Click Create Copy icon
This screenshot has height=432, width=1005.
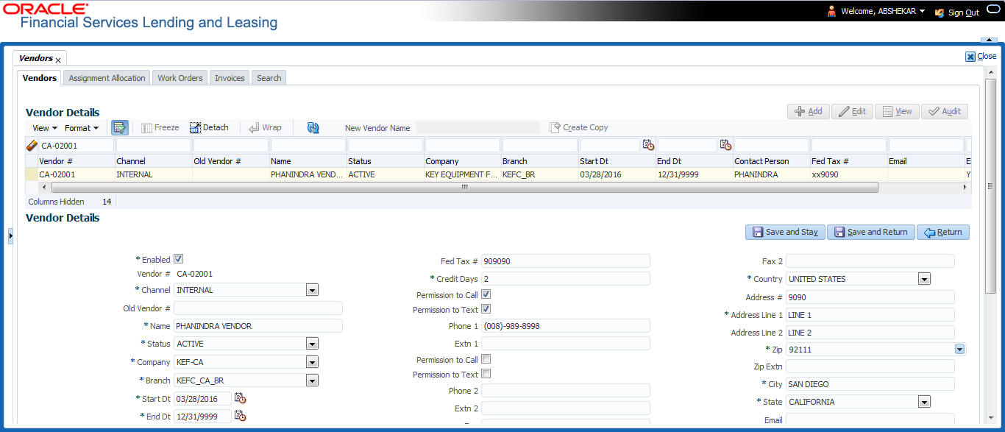555,127
